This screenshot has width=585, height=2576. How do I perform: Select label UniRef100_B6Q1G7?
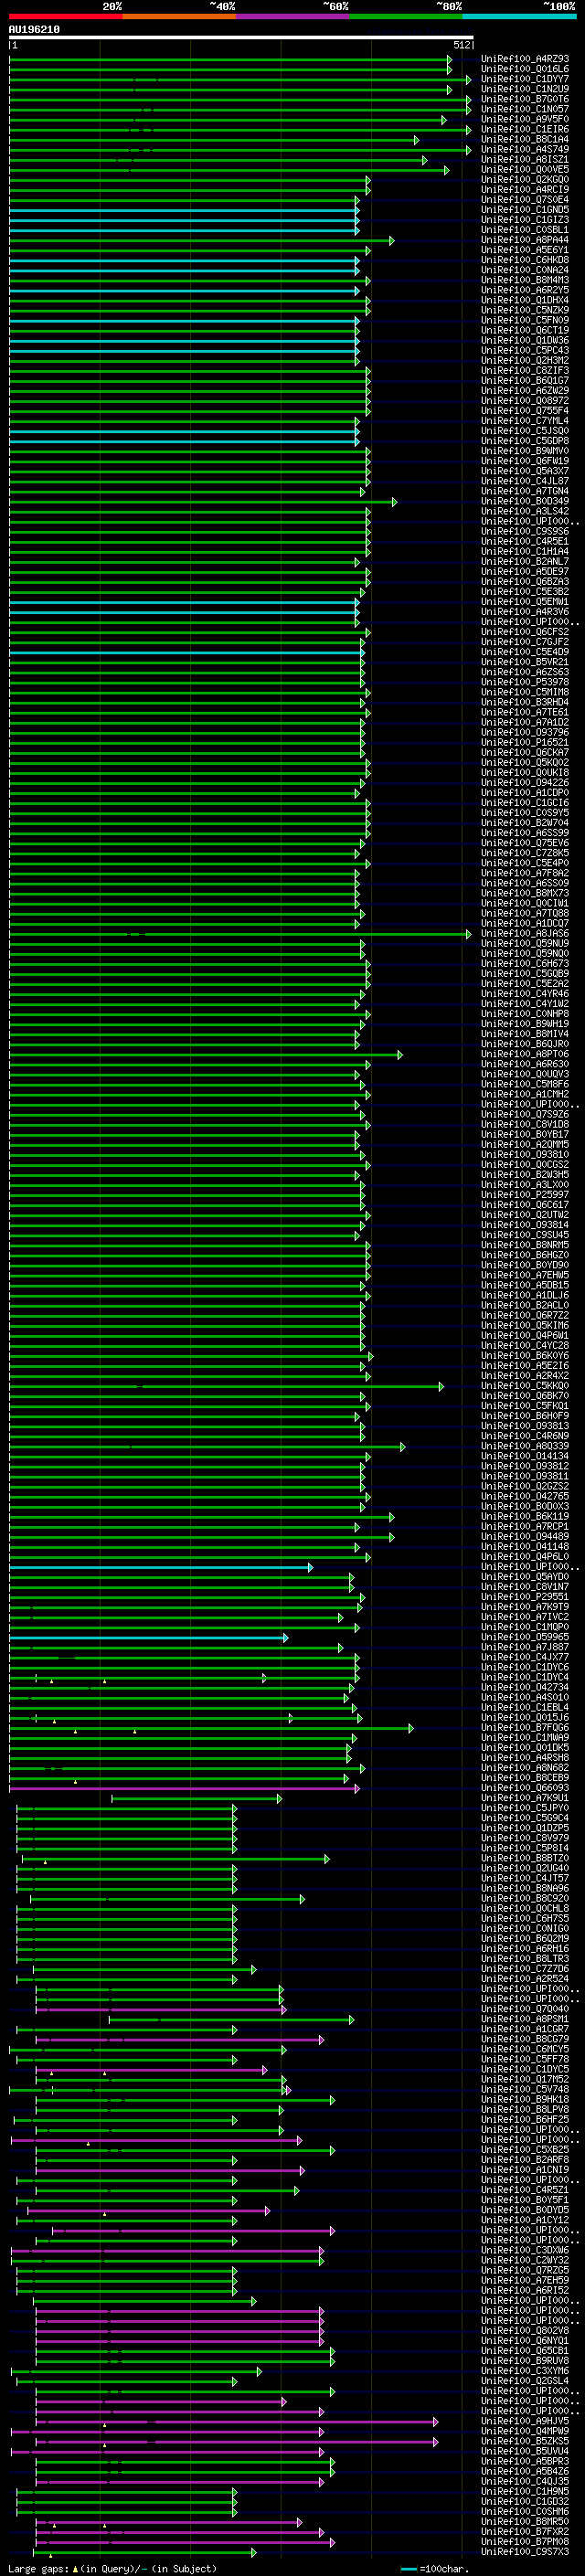click(x=525, y=381)
